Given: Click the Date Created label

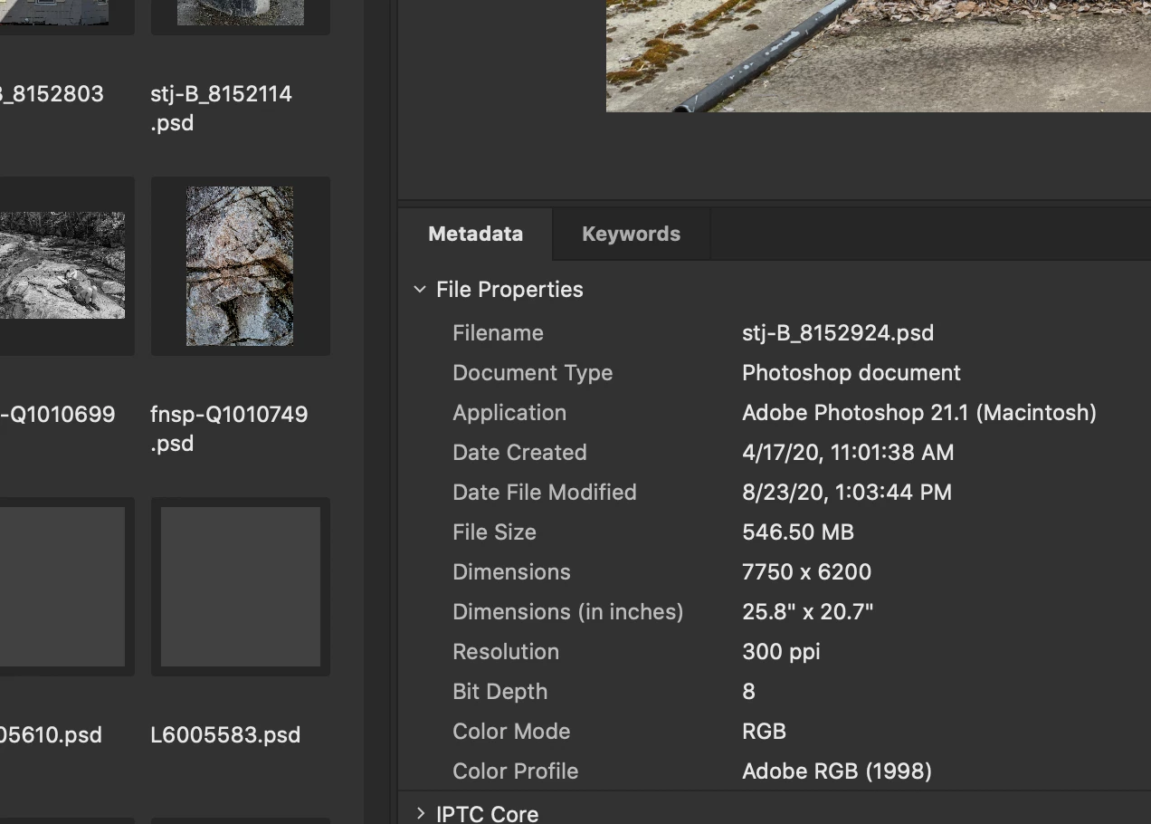Looking at the screenshot, I should [x=519, y=453].
